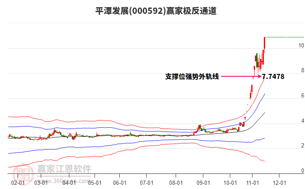Click the support value 7.7478
Screen dimensions: 305x189
pyautogui.click(x=273, y=76)
